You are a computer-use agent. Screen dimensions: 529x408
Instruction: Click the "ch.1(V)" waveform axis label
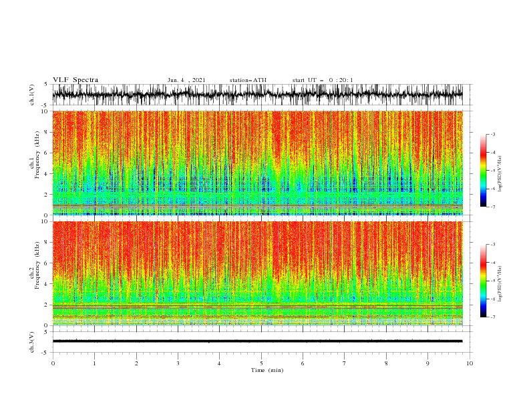pyautogui.click(x=32, y=95)
